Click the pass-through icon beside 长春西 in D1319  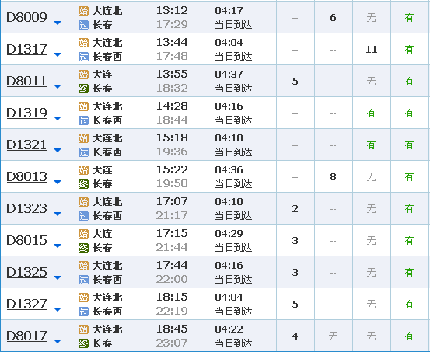pyautogui.click(x=83, y=120)
